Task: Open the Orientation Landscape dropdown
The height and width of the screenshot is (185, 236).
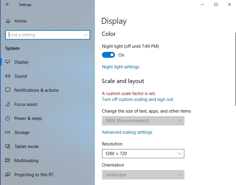Action: [143, 175]
